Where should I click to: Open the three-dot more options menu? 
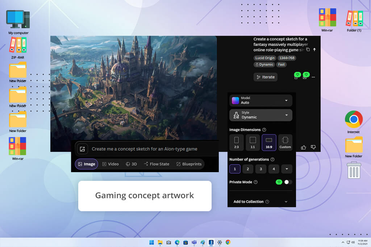(x=313, y=77)
